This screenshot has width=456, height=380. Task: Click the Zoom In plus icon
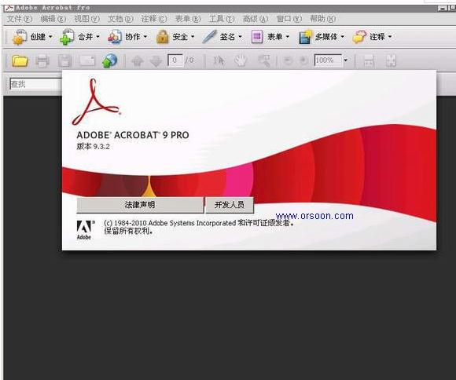tap(303, 60)
